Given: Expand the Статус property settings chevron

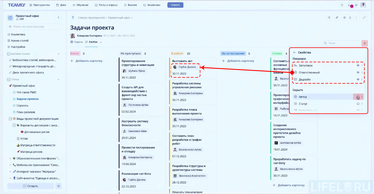Looking at the screenshot, I should [362, 104].
